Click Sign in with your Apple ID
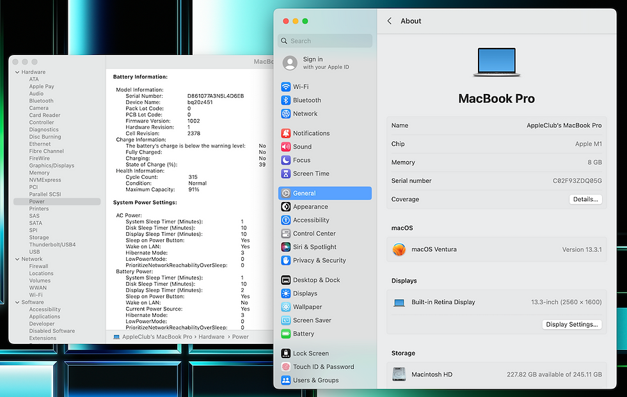This screenshot has width=627, height=397. [326, 63]
